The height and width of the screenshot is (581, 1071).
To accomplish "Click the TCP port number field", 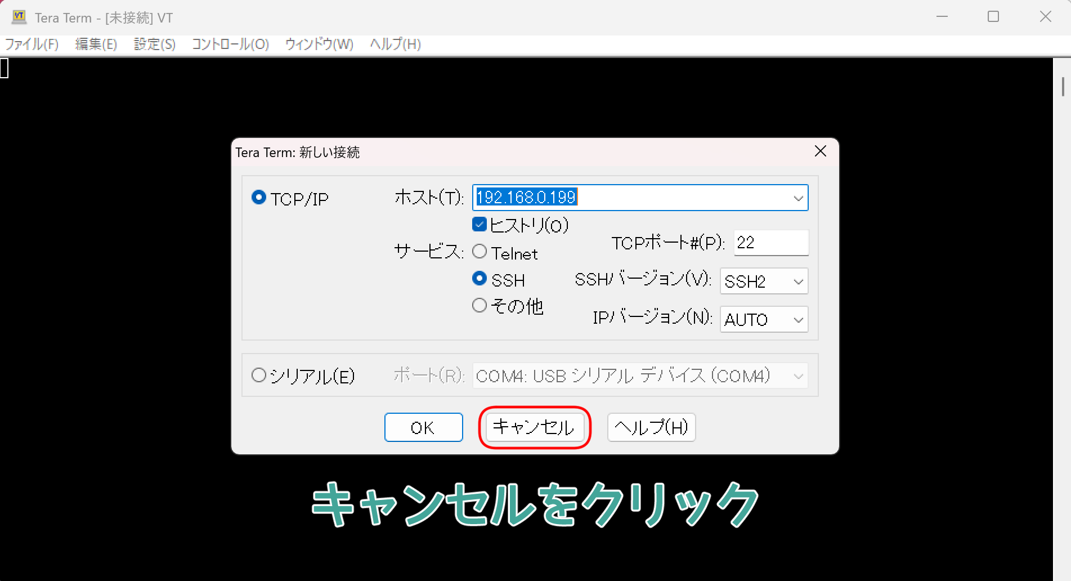I will 770,243.
